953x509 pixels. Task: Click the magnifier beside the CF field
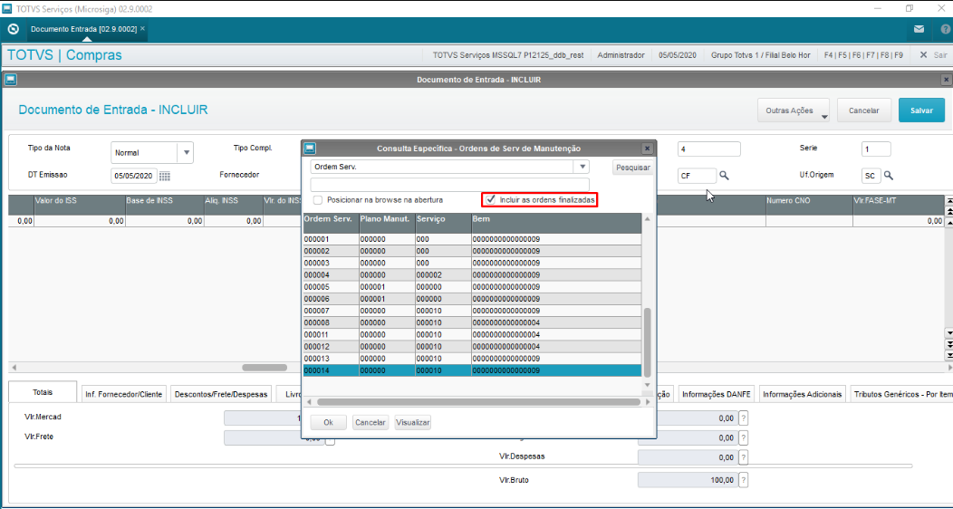point(724,176)
